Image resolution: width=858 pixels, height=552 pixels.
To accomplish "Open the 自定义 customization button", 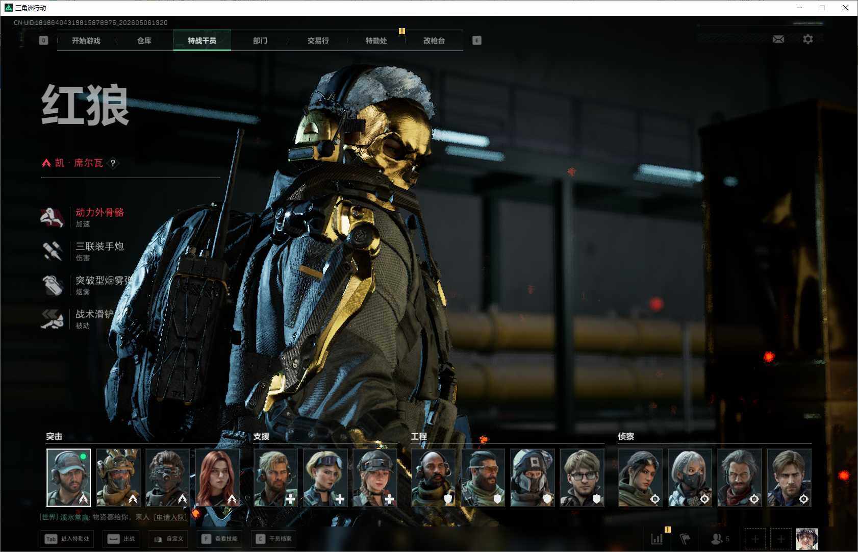I will 168,539.
